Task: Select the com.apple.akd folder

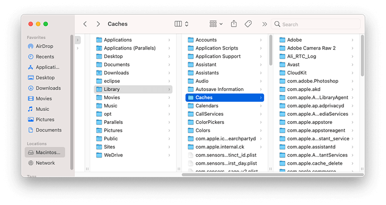Action: click(317, 89)
